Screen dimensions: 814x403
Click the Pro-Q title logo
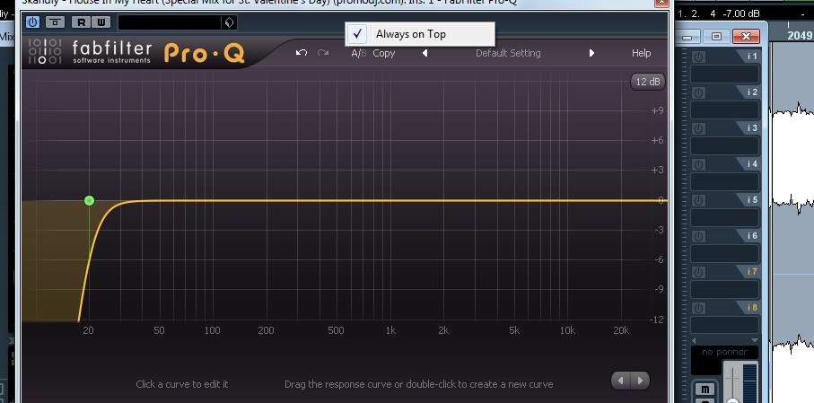204,53
